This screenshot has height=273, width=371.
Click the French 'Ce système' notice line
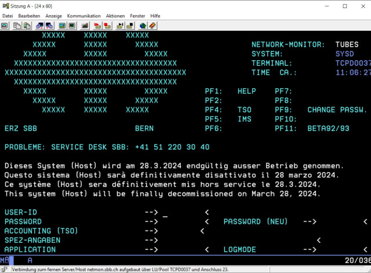coord(162,184)
